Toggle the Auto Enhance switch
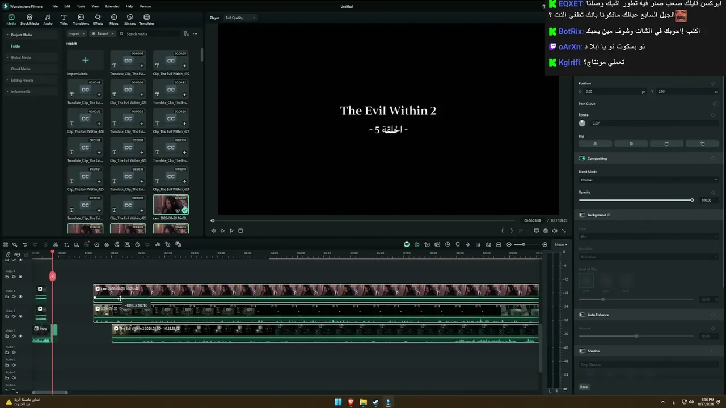 pos(582,314)
